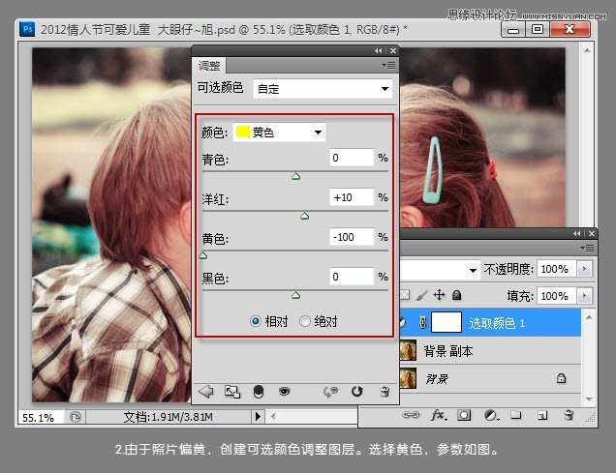Add a layer mask from Layers panel
This screenshot has height=473, width=616.
464,415
